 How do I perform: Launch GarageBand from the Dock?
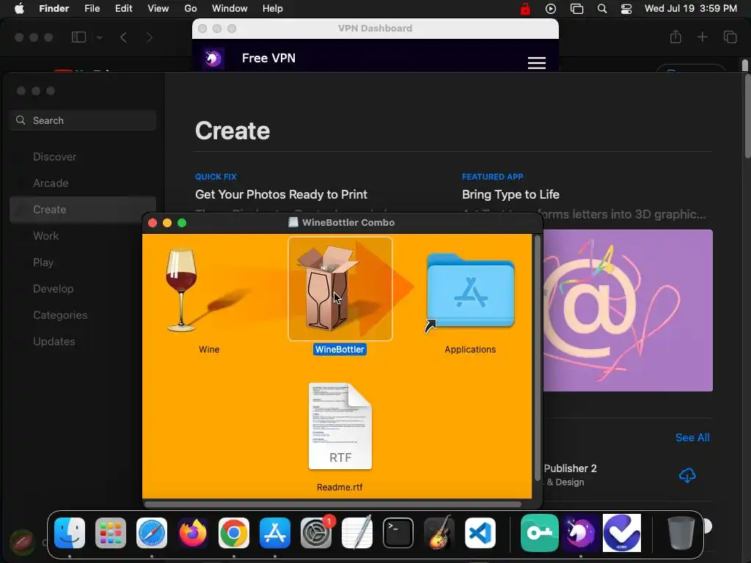(x=439, y=533)
